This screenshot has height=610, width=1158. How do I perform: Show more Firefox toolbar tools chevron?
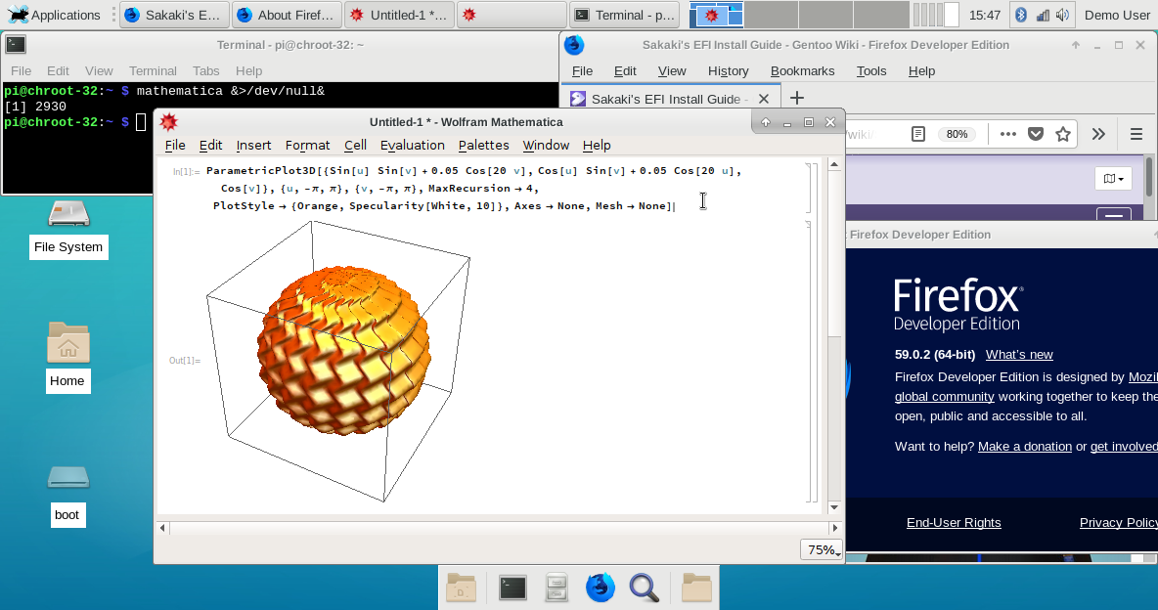(x=1099, y=134)
